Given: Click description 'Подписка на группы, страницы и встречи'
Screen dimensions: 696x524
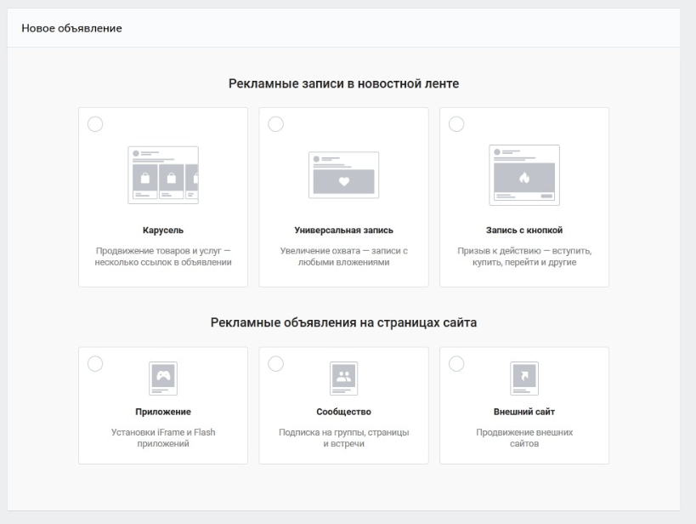Looking at the screenshot, I should (x=344, y=438).
